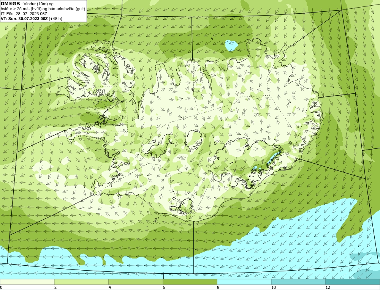Click the legend value label '2'
The image size is (380, 290).
coord(55,287)
